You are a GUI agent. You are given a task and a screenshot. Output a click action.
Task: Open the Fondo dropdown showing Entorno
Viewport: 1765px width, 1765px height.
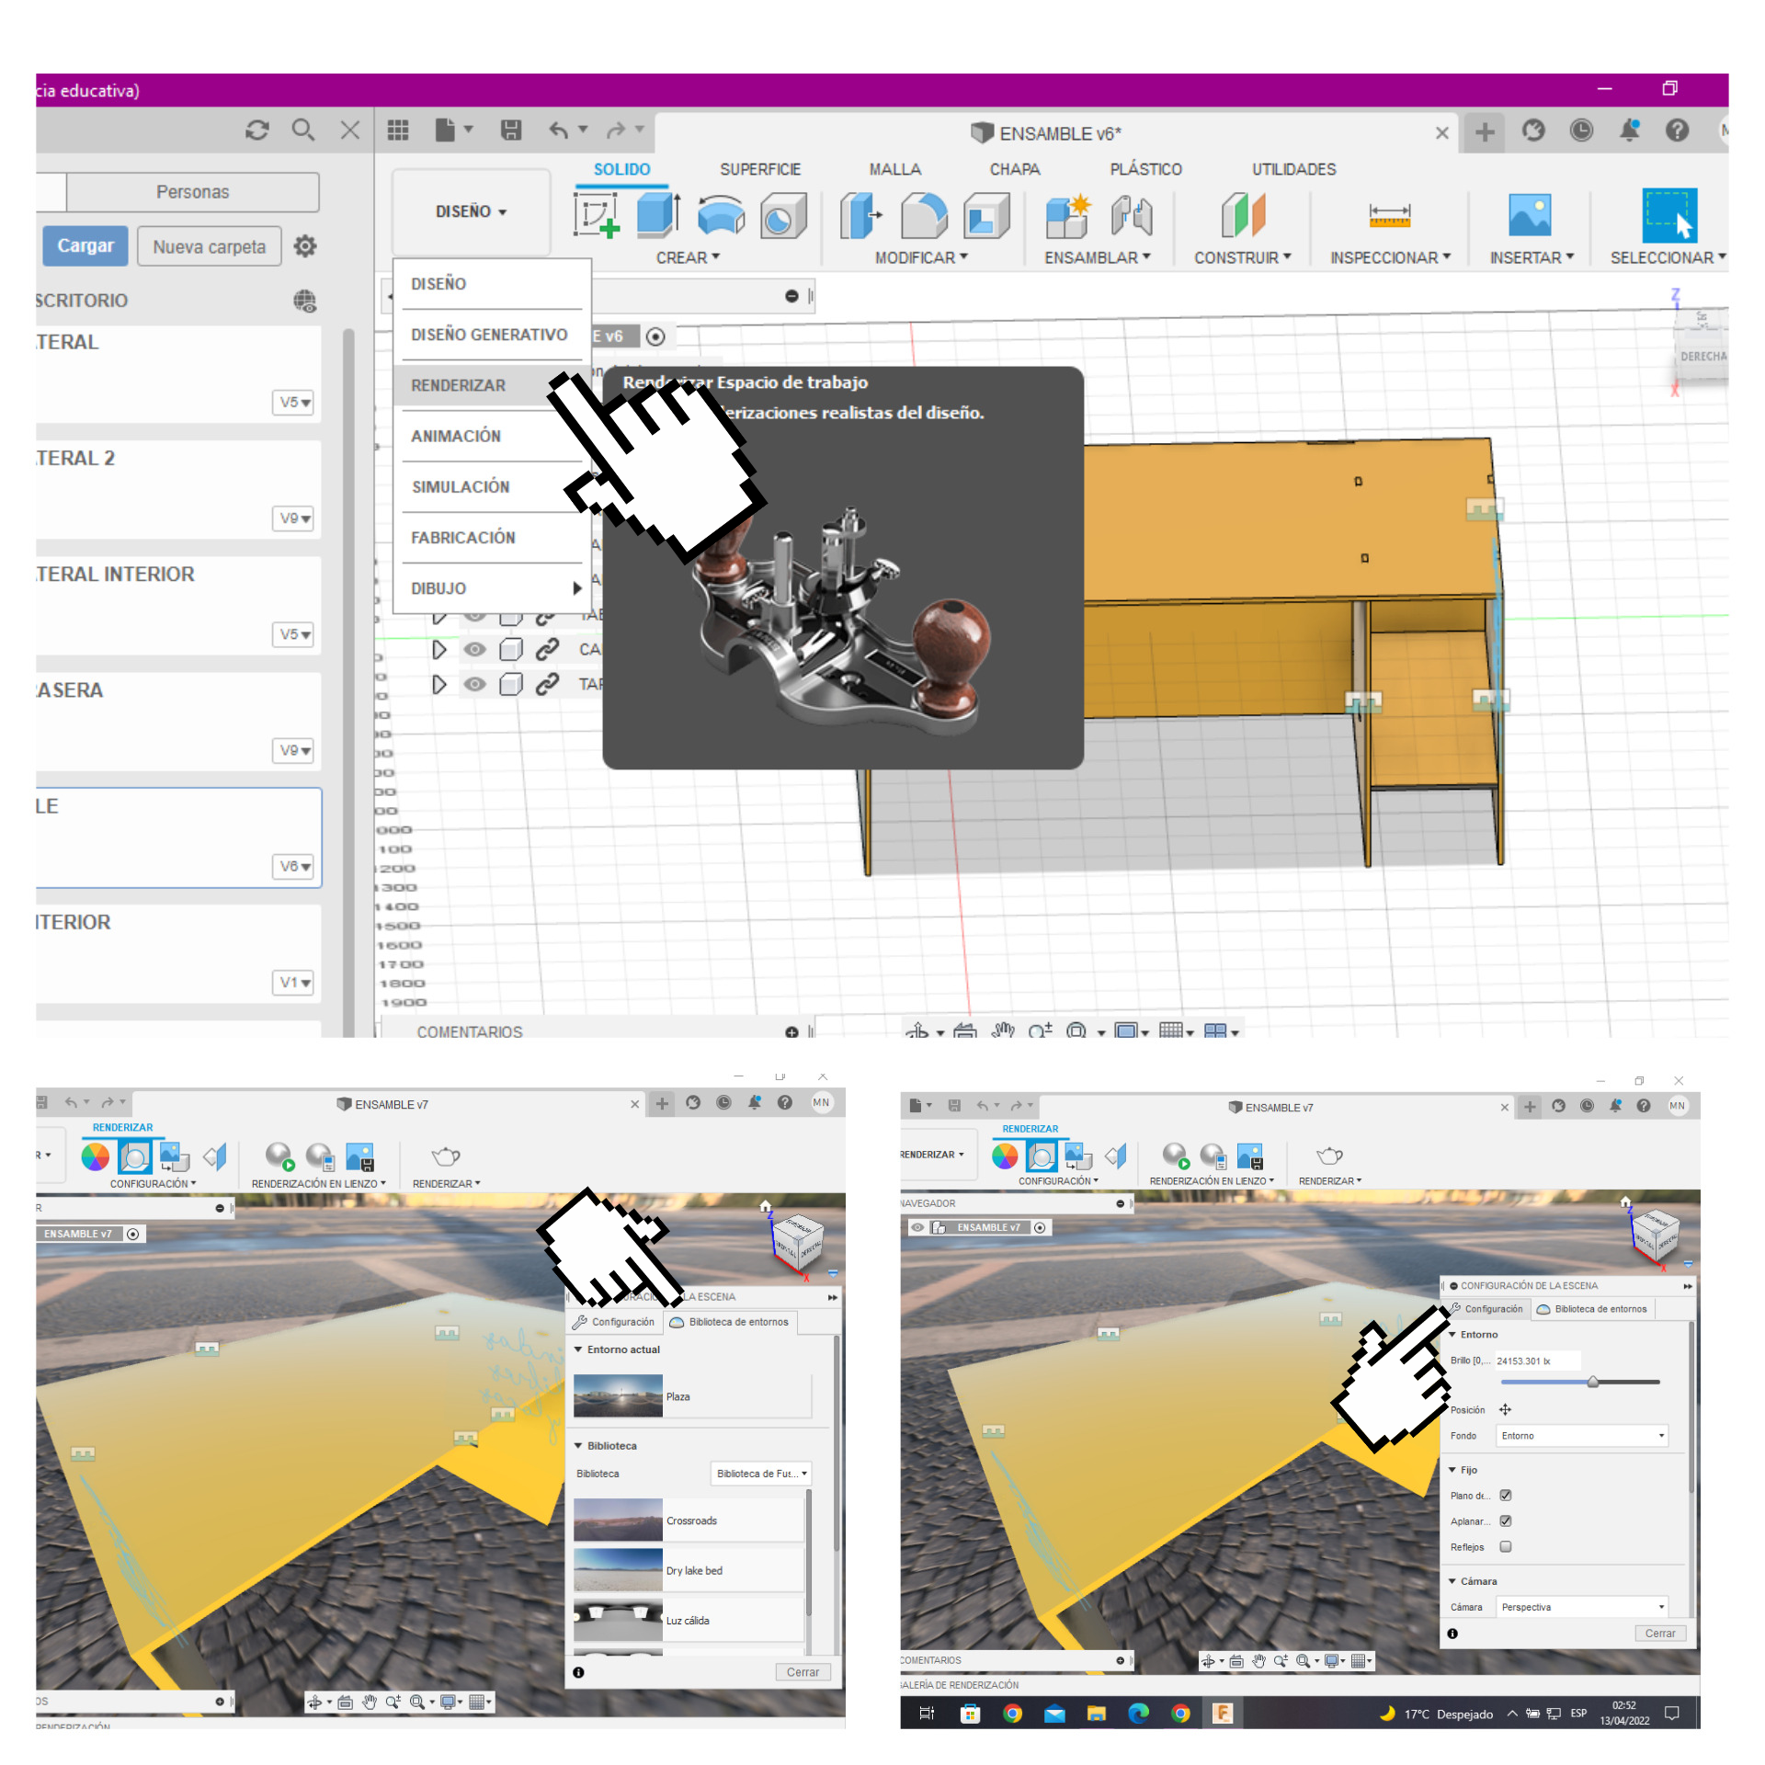[x=1582, y=1435]
